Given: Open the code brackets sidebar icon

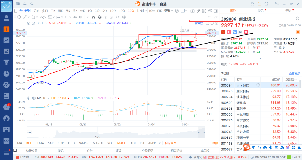Looking at the screenshot, I should 6,140.
